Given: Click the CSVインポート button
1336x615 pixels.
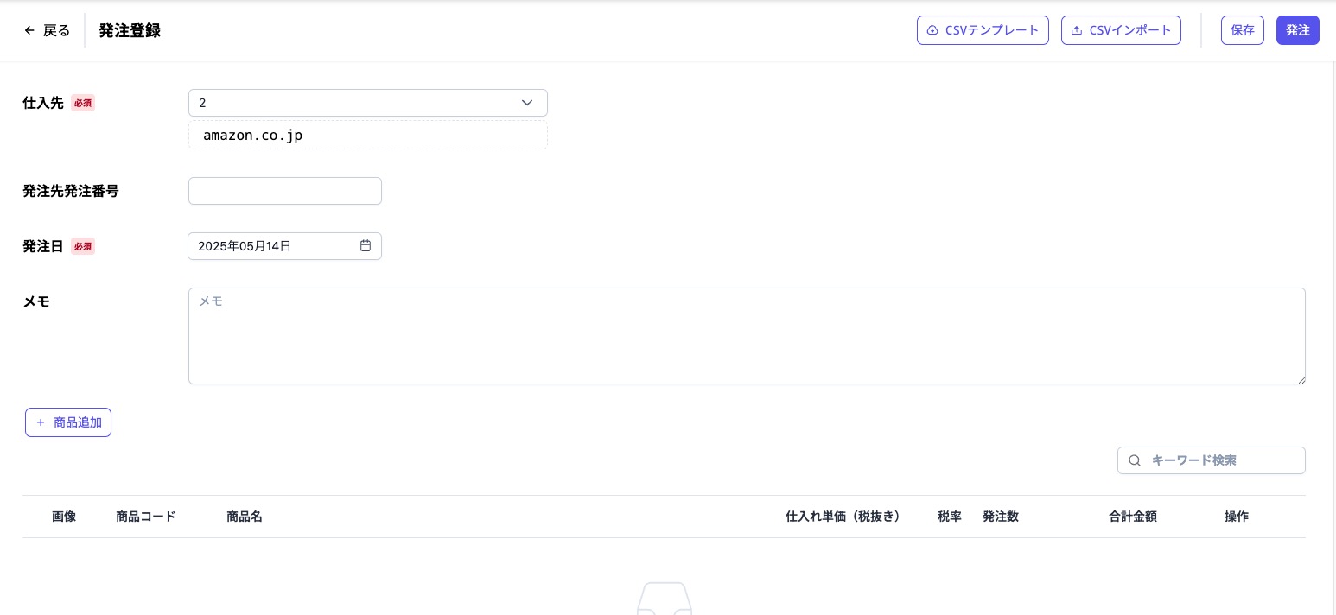Looking at the screenshot, I should click(x=1121, y=30).
